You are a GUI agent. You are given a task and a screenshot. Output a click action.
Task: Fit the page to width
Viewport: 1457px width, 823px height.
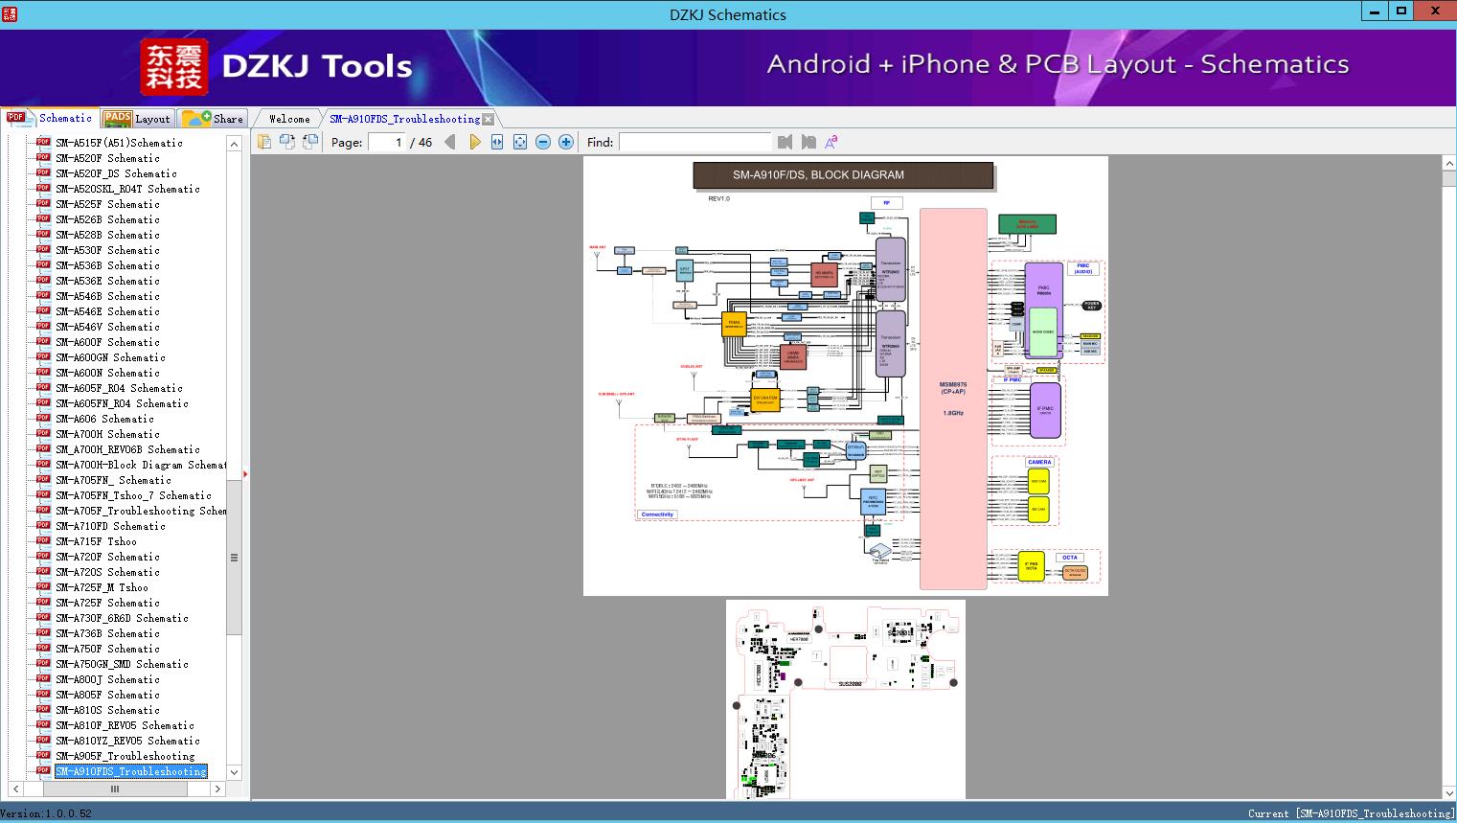(x=497, y=142)
